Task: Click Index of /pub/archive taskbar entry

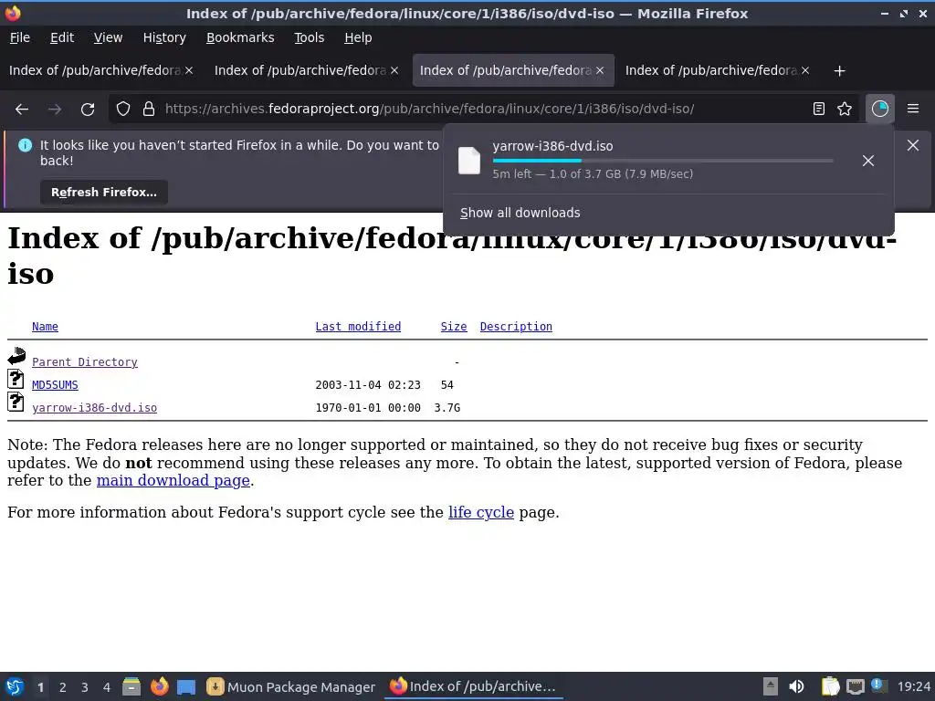Action: 474,686
